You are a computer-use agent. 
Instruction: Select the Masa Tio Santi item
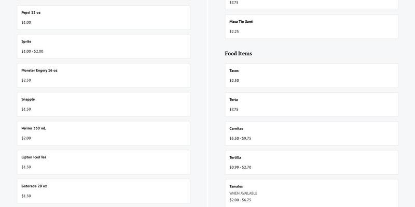click(x=311, y=26)
